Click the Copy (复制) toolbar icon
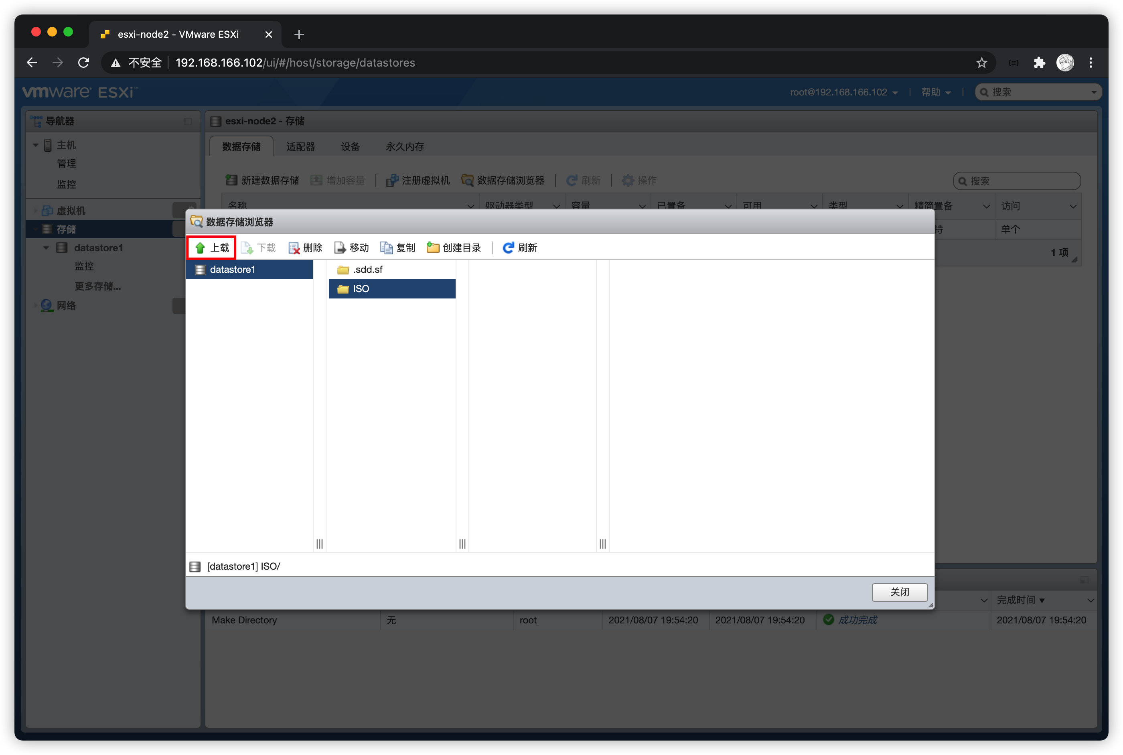 pos(387,248)
